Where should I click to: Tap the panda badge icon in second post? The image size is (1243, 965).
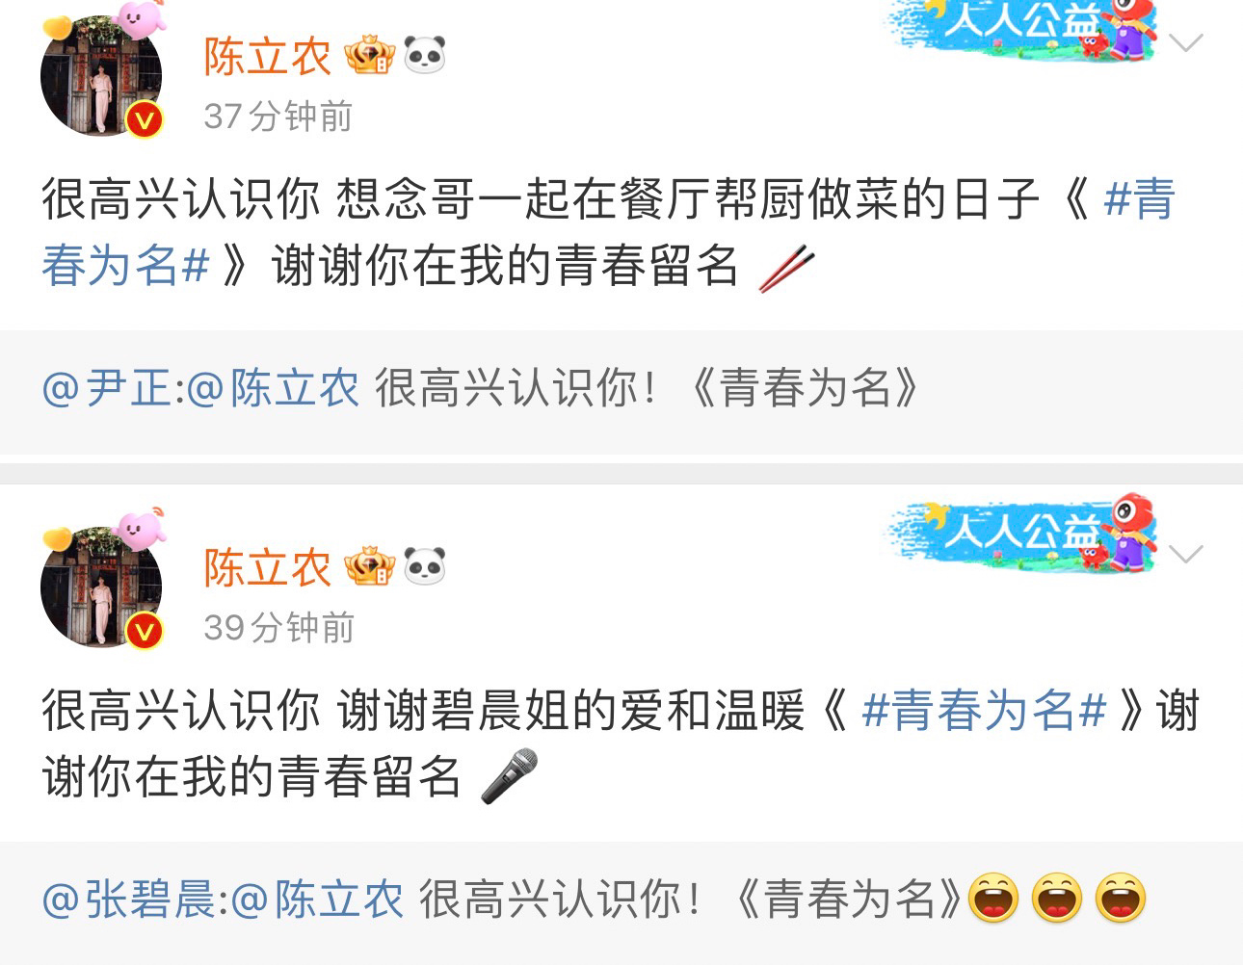click(x=424, y=567)
